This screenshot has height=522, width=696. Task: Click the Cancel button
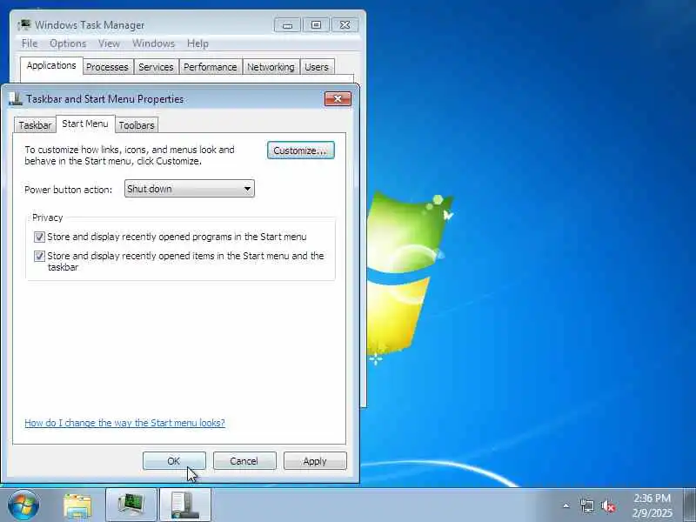(244, 461)
